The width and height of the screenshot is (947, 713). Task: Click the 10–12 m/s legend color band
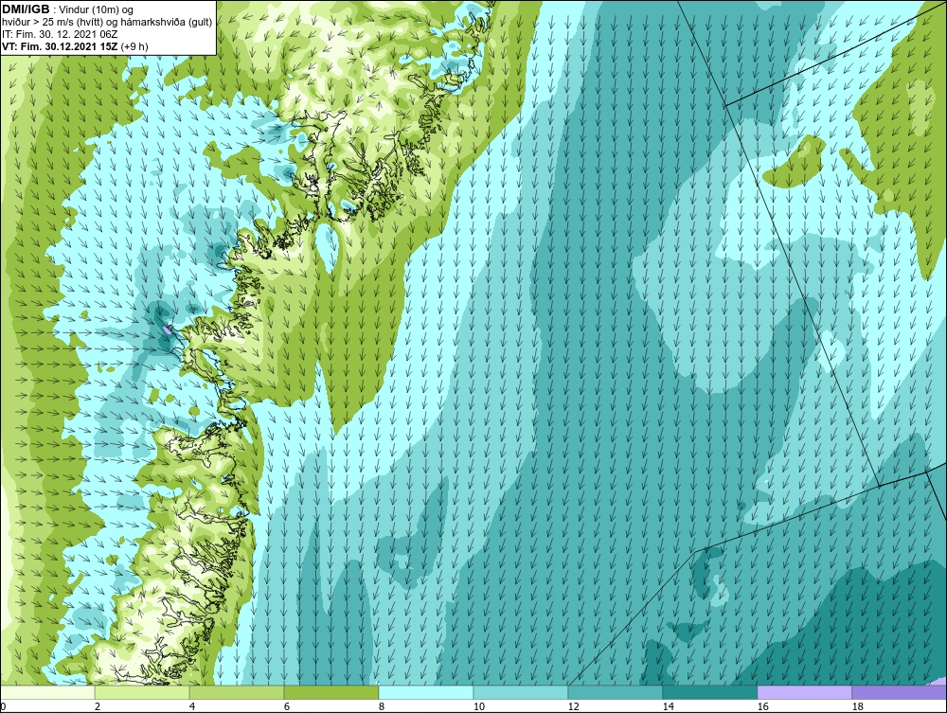tap(521, 692)
